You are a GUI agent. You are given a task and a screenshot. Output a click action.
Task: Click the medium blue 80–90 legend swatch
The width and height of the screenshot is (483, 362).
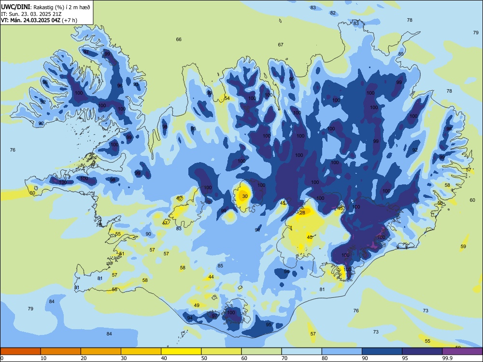[342, 351]
